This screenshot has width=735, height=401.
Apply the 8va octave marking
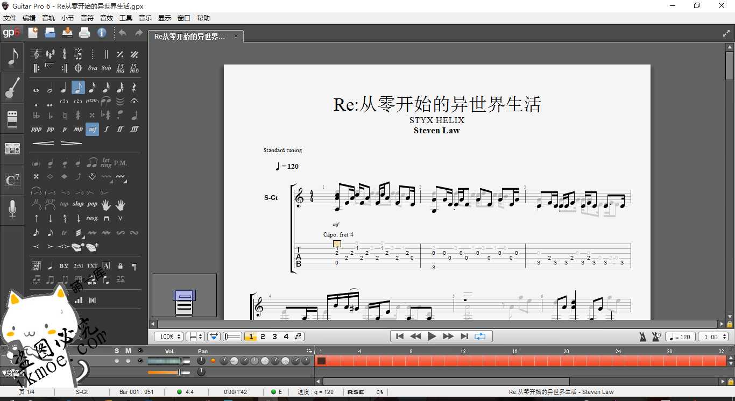tap(93, 68)
